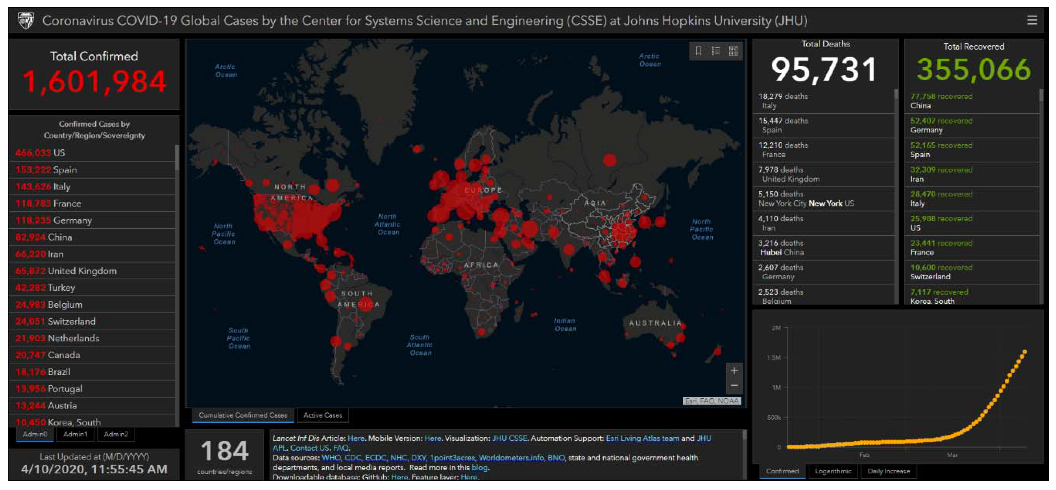Select the '18,279 deaths Italy' entry

pyautogui.click(x=823, y=101)
